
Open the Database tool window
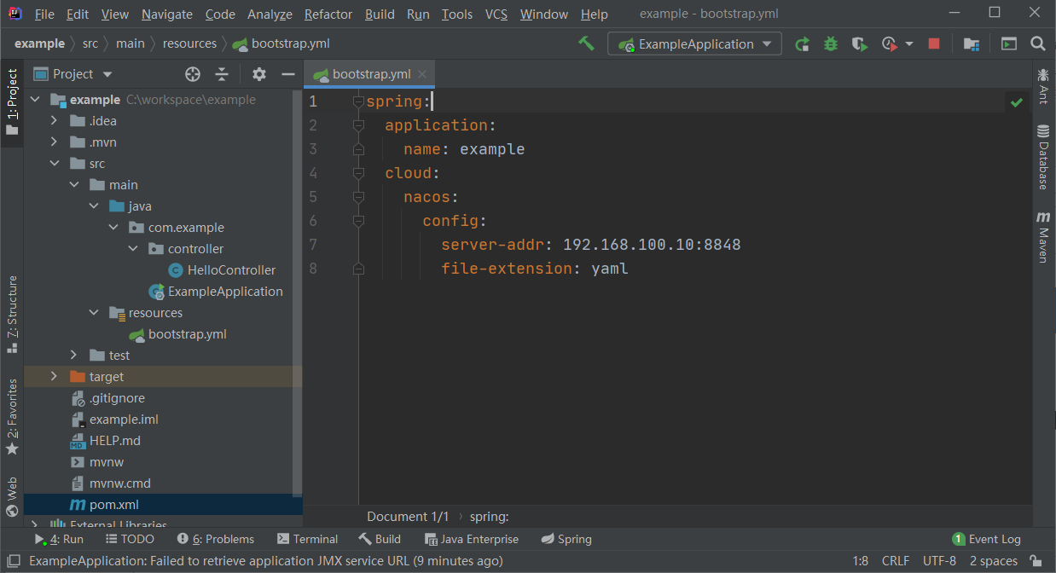click(1042, 157)
